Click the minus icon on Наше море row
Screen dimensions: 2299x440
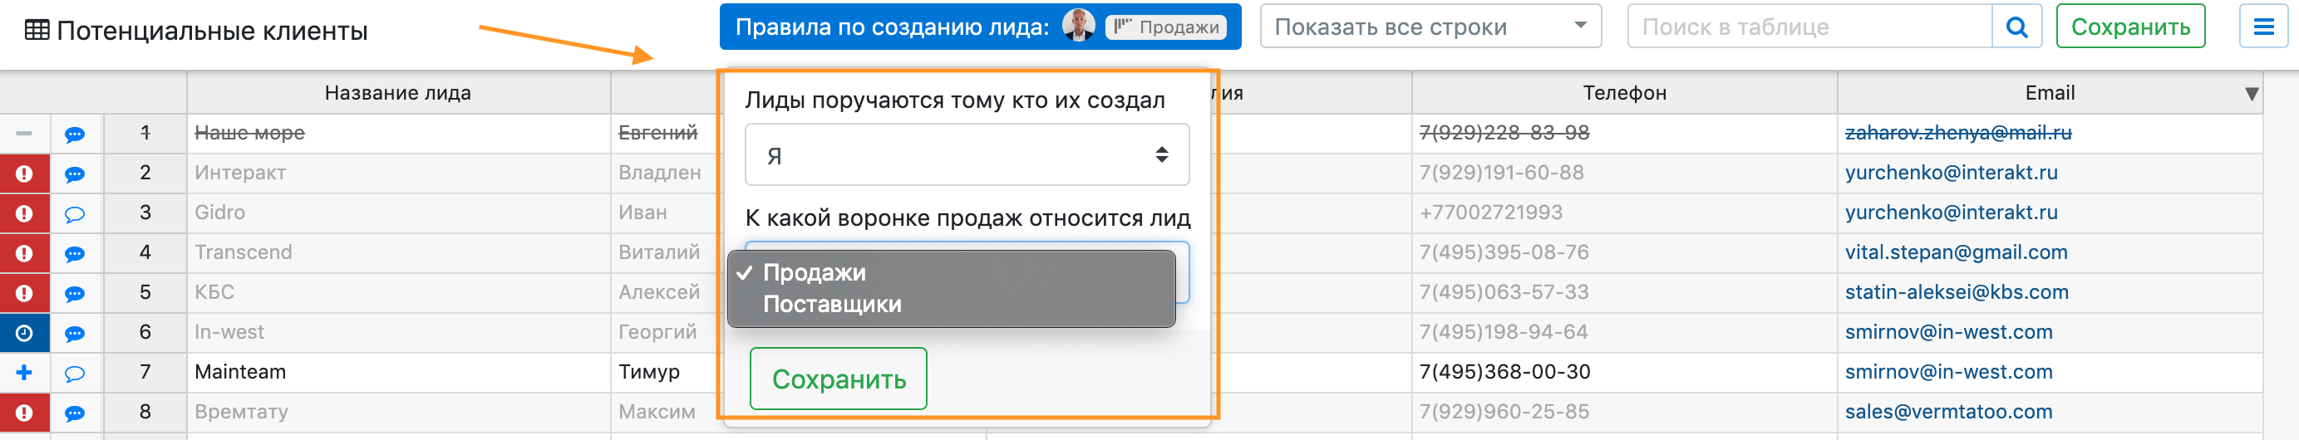click(24, 134)
